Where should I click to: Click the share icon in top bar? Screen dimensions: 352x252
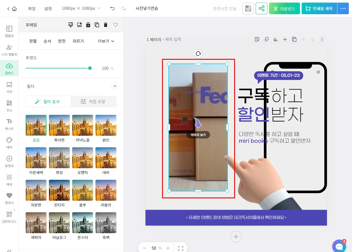(x=261, y=8)
